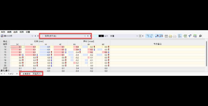Viewport: 208px width, 106px height.
Task: Click the black G load case badge
Action: coord(101,36)
